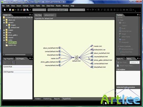The width and height of the screenshot is (143, 107).
Task: Collapse the Tags section in the Toolbox
Action: 118,20
